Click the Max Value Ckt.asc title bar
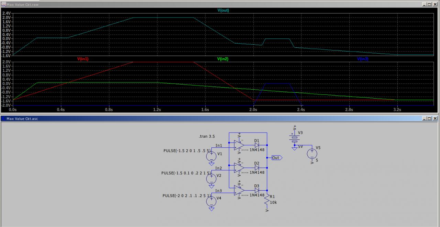The image size is (440, 227). click(220, 118)
